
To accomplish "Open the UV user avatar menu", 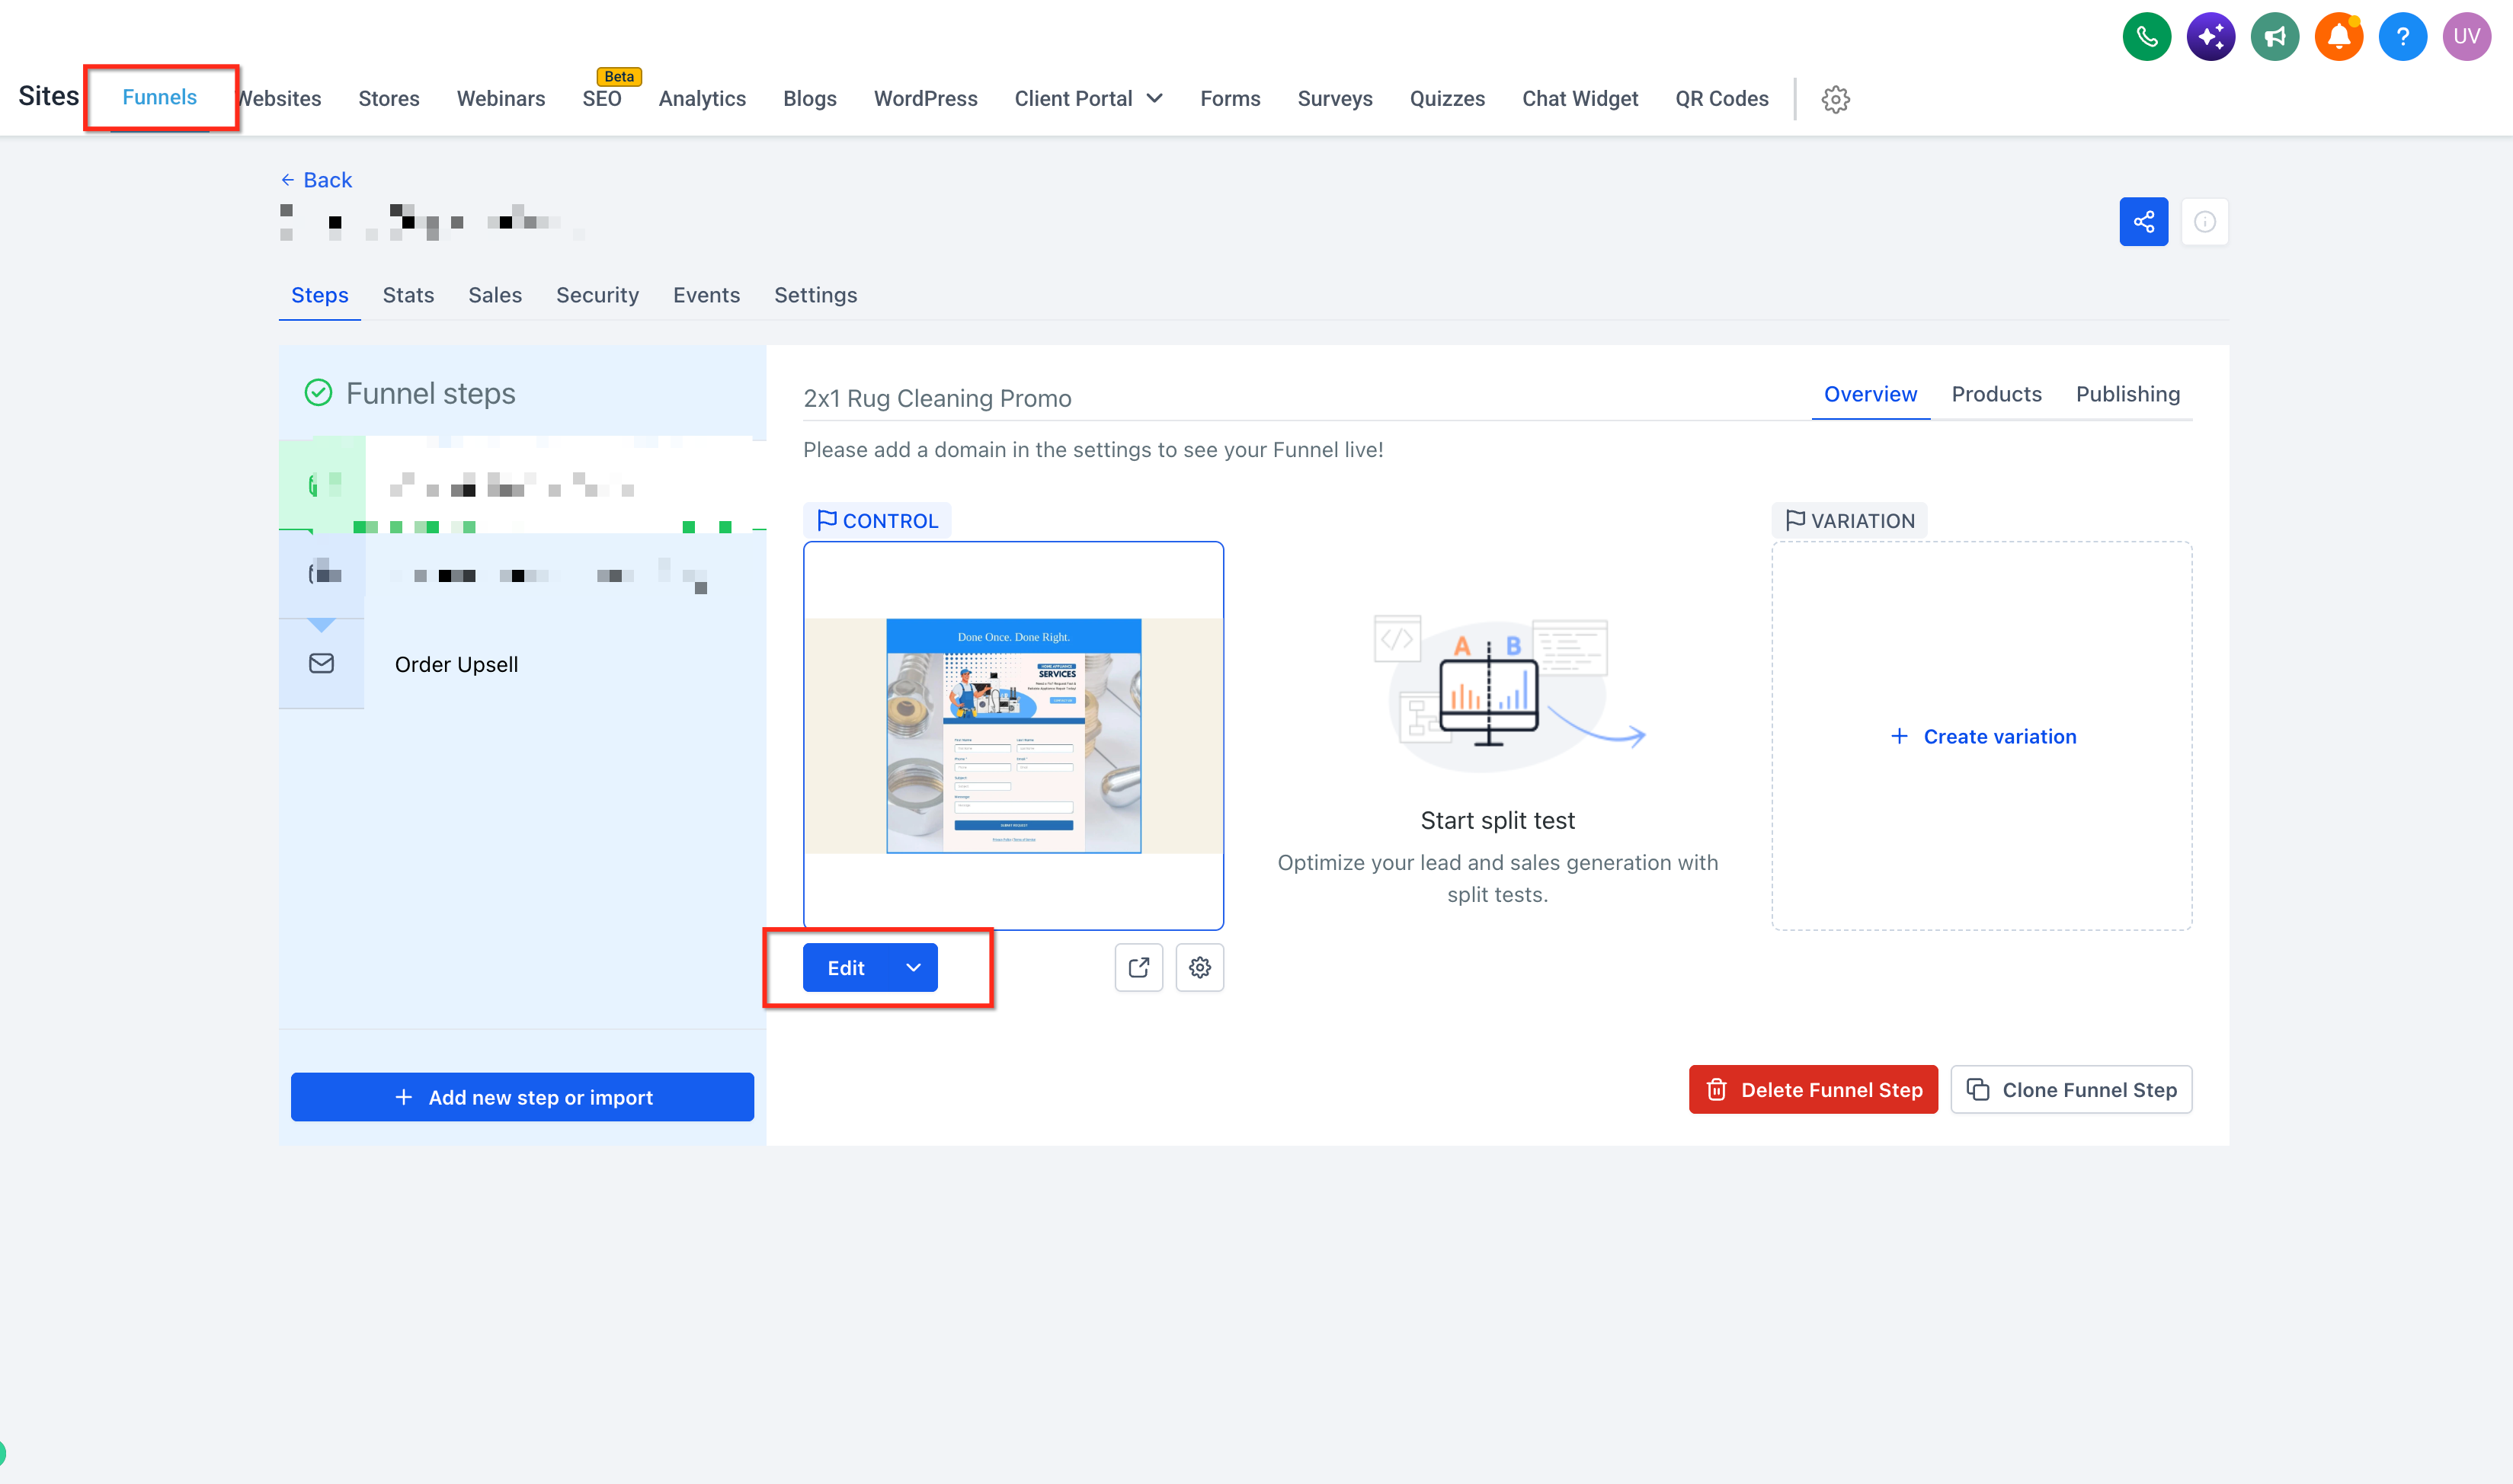I will pyautogui.click(x=2466, y=37).
